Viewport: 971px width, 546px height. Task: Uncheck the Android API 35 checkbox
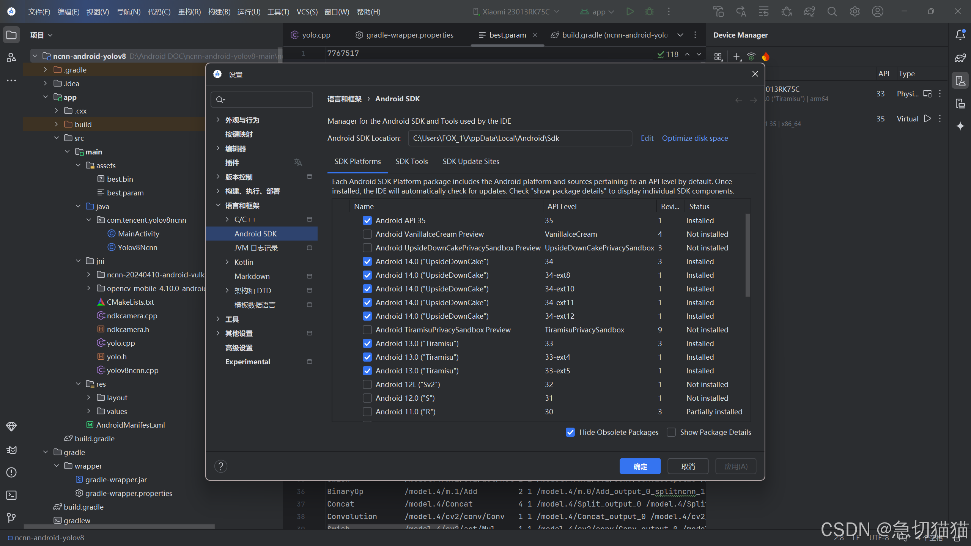click(x=367, y=220)
